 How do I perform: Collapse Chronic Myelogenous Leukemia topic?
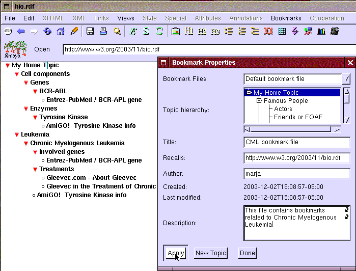click(26, 143)
